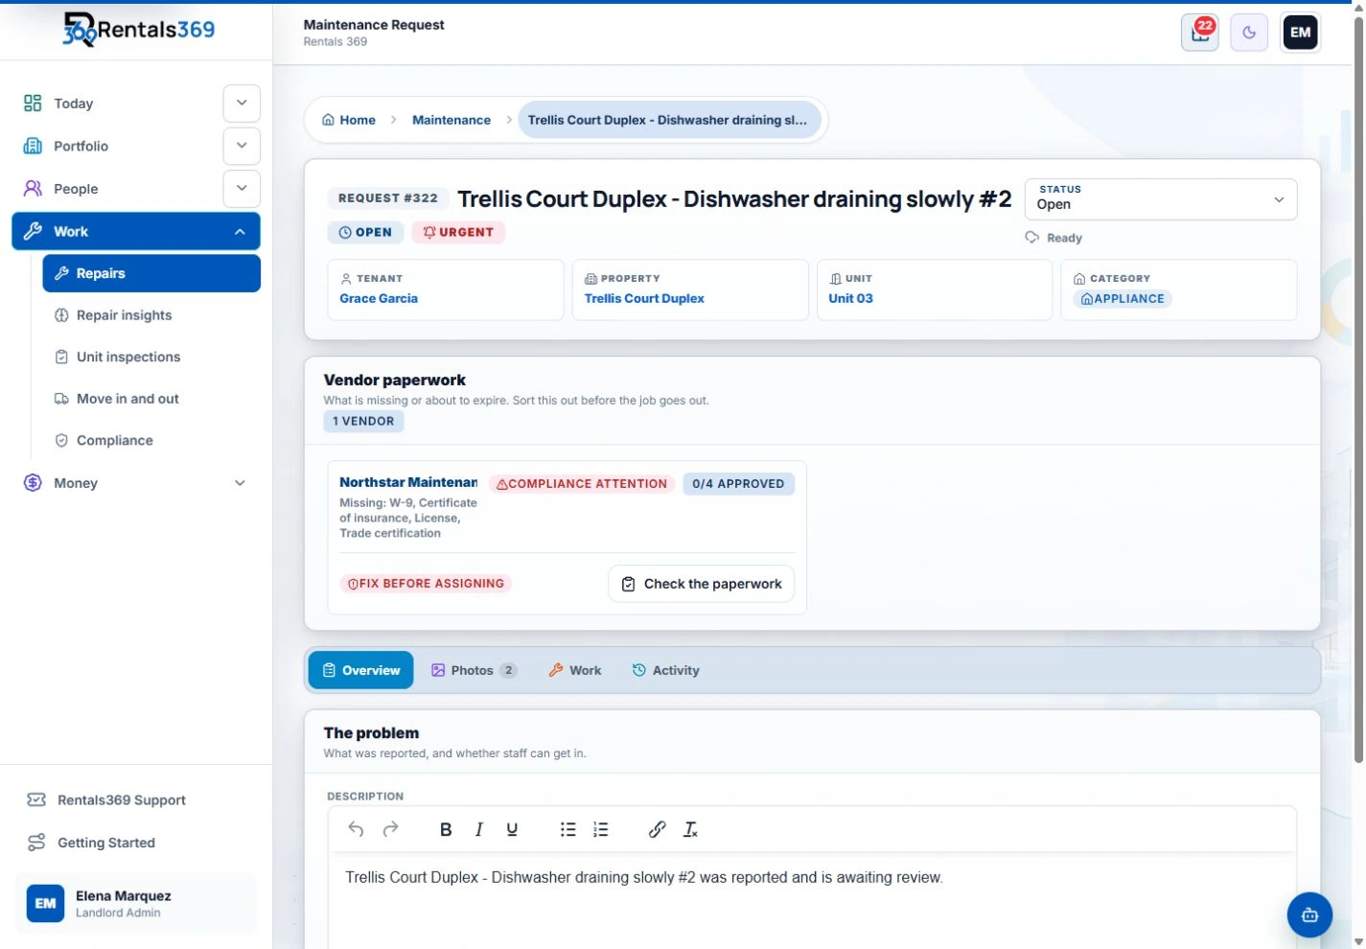Click the 0/4 Approved badge

pos(738,484)
